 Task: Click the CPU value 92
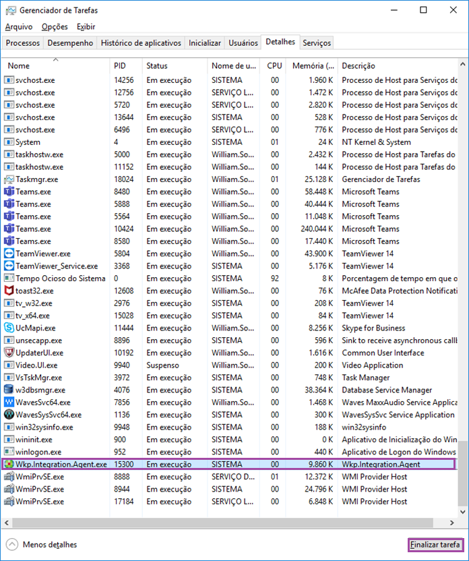pos(274,278)
